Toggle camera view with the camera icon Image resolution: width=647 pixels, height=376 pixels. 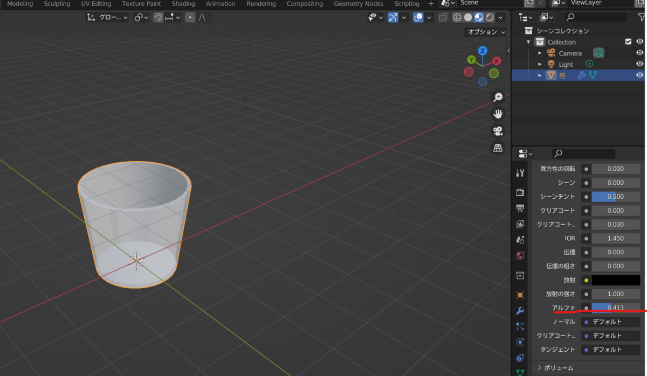[498, 131]
